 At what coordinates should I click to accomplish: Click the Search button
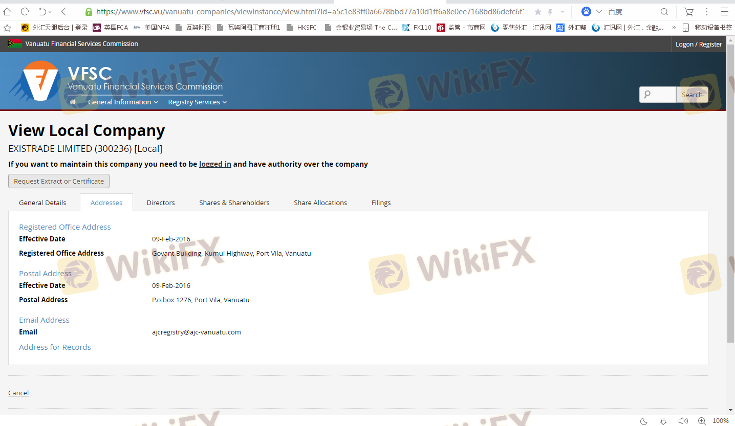pyautogui.click(x=692, y=95)
